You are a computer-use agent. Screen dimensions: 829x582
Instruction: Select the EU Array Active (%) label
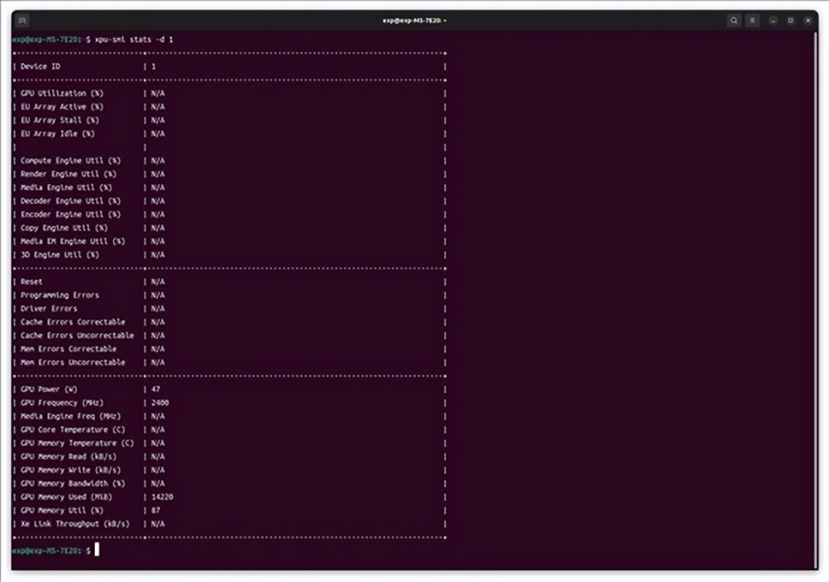(x=62, y=107)
